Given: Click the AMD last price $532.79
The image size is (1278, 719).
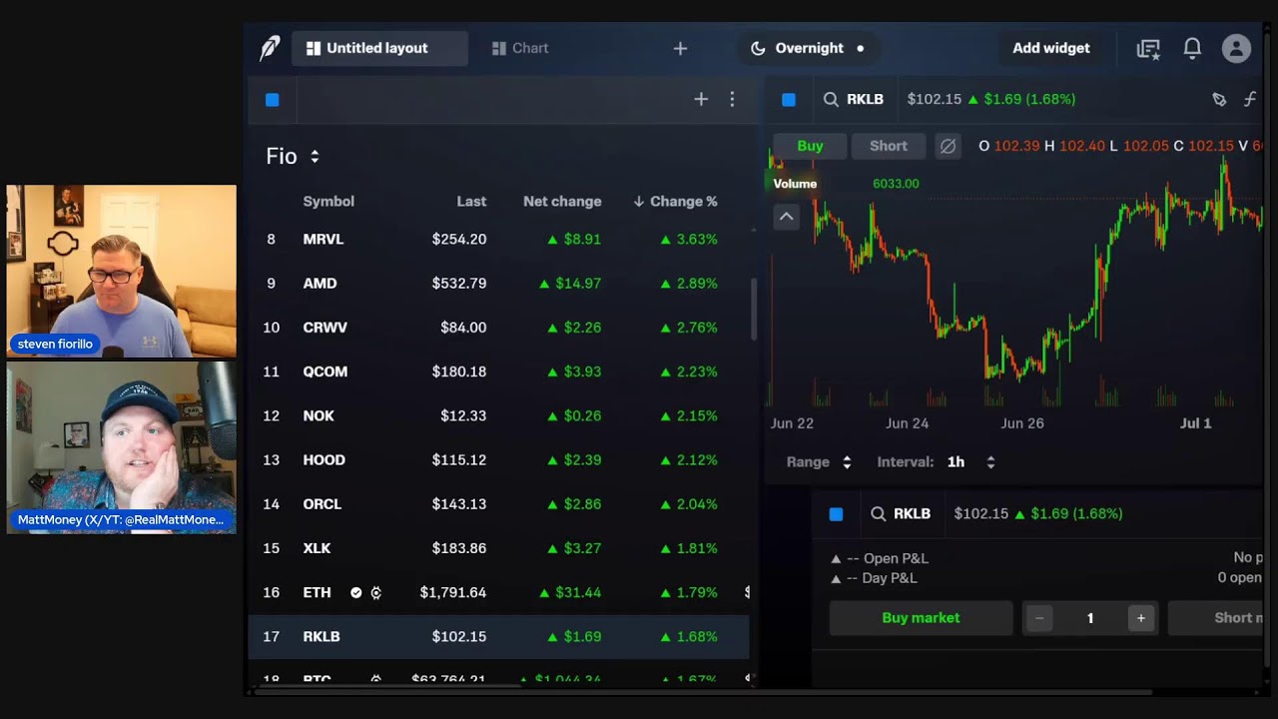Looking at the screenshot, I should coord(459,284).
